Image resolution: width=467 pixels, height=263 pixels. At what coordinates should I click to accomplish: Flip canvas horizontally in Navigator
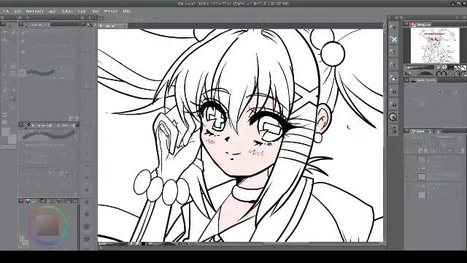(x=458, y=73)
